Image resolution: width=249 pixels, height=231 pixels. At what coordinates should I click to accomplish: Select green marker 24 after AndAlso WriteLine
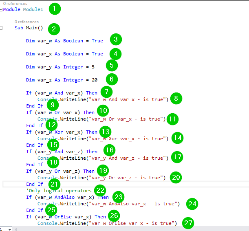click(192, 204)
